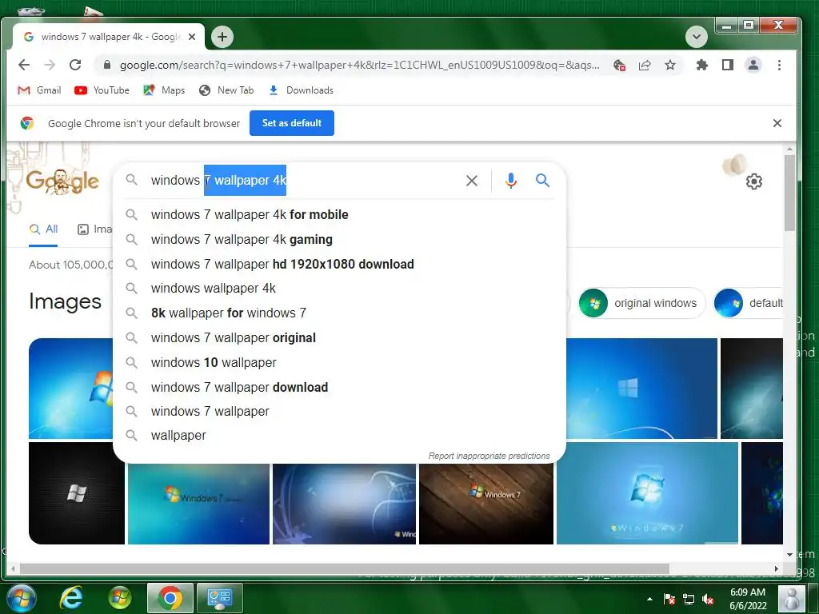Open the taskbar clock showing 6:09 AM
The height and width of the screenshot is (614, 819).
748,599
